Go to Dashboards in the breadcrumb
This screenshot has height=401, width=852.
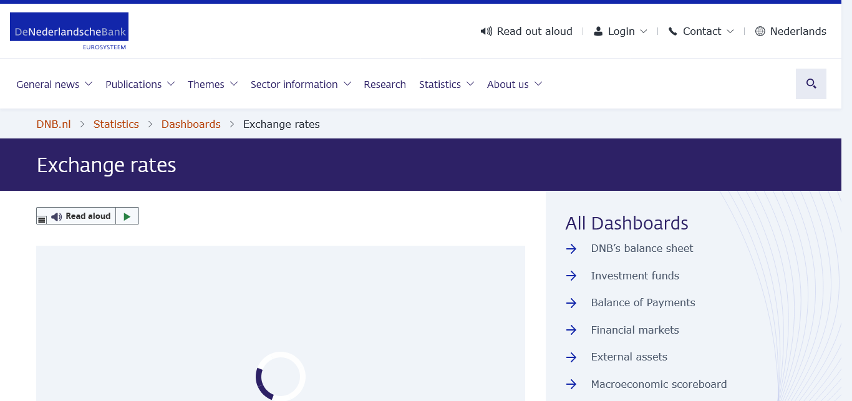pos(191,124)
